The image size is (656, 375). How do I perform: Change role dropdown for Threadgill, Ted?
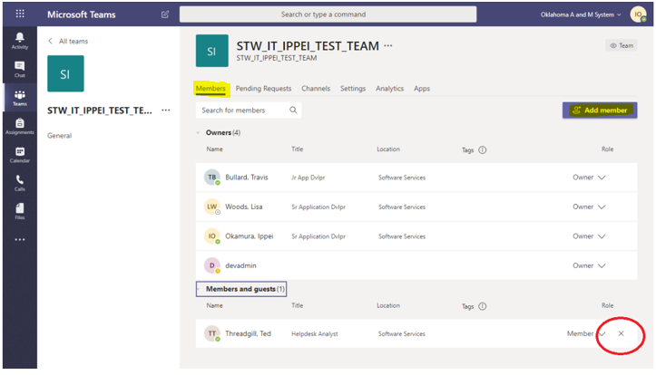[602, 334]
